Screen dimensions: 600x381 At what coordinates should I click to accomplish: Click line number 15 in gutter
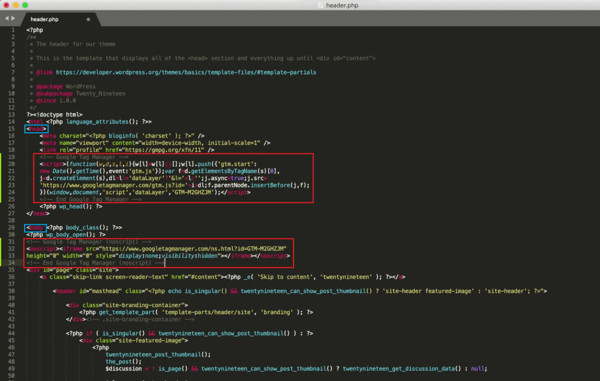pyautogui.click(x=12, y=129)
